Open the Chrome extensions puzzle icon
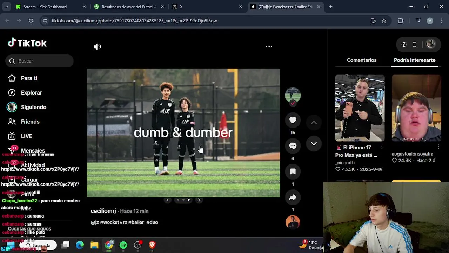This screenshot has width=449, height=253. click(x=401, y=21)
